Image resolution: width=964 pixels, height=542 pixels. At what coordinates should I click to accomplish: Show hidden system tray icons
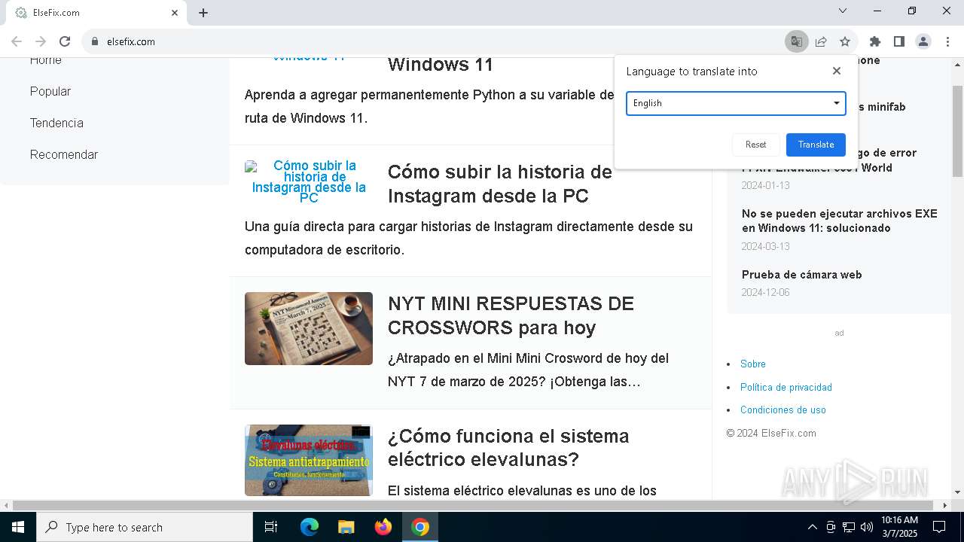(x=812, y=527)
